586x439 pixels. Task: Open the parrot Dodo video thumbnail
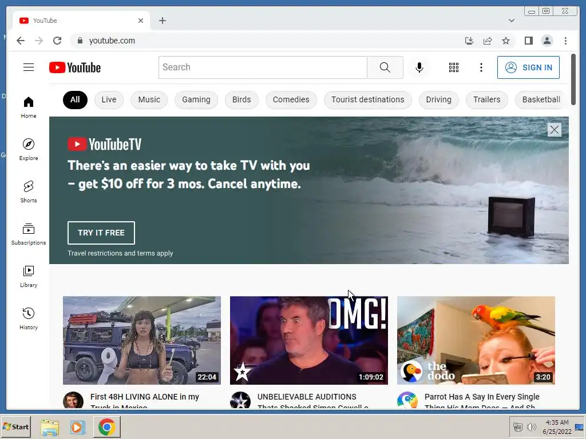(x=476, y=340)
